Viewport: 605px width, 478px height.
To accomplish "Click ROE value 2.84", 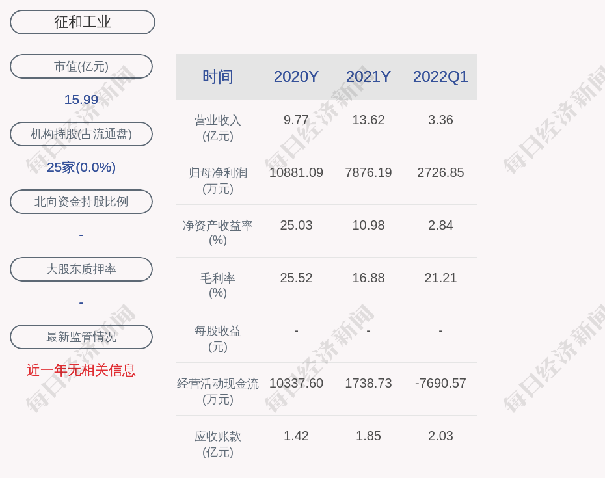I will 440,225.
